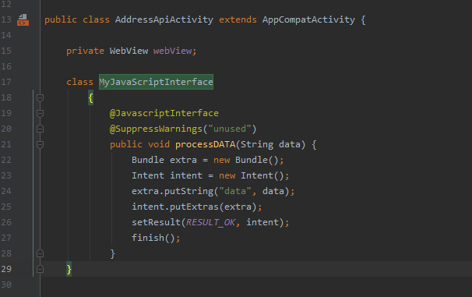The image size is (472, 297).
Task: Click line number 29 in the gutter
Action: click(6, 269)
